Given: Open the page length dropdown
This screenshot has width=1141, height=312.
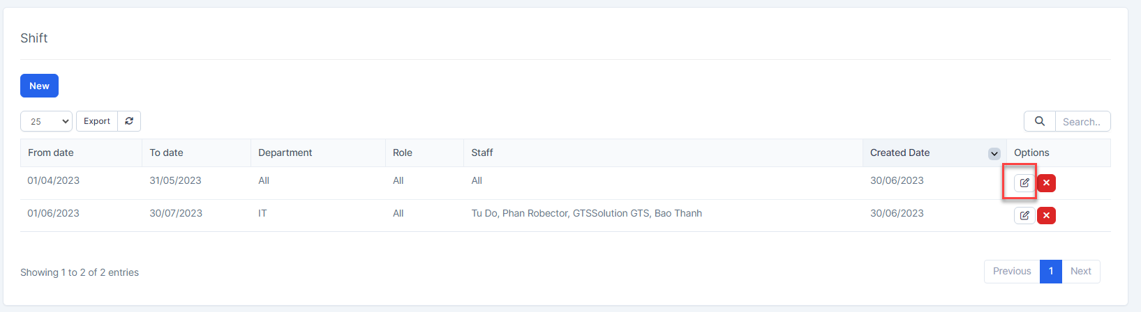Looking at the screenshot, I should click(46, 121).
